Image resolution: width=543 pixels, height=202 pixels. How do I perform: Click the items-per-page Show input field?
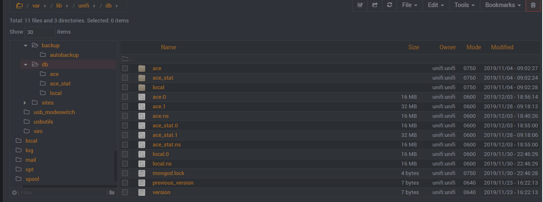tap(40, 32)
